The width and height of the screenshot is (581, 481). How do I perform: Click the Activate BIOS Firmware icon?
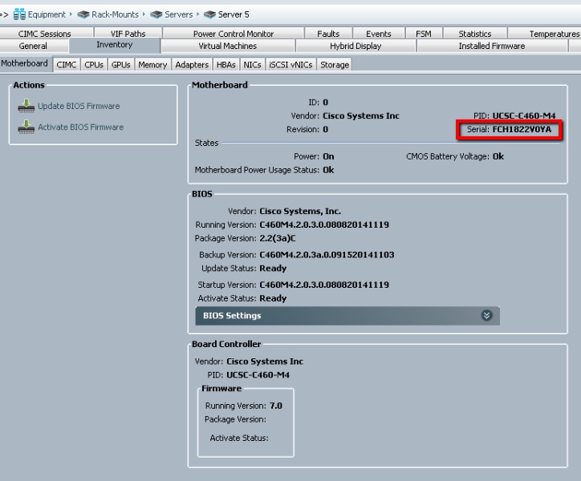coord(26,127)
